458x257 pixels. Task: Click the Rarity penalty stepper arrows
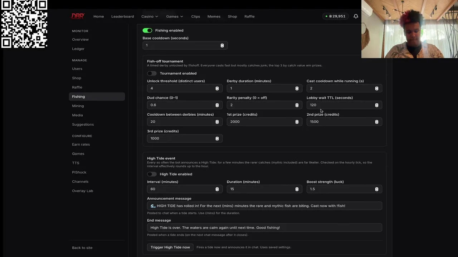tap(297, 105)
